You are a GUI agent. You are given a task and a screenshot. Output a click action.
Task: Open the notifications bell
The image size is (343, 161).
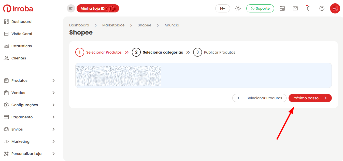(x=309, y=8)
